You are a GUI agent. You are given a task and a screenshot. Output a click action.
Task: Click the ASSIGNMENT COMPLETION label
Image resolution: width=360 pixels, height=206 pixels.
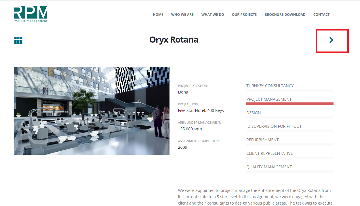pyautogui.click(x=199, y=141)
